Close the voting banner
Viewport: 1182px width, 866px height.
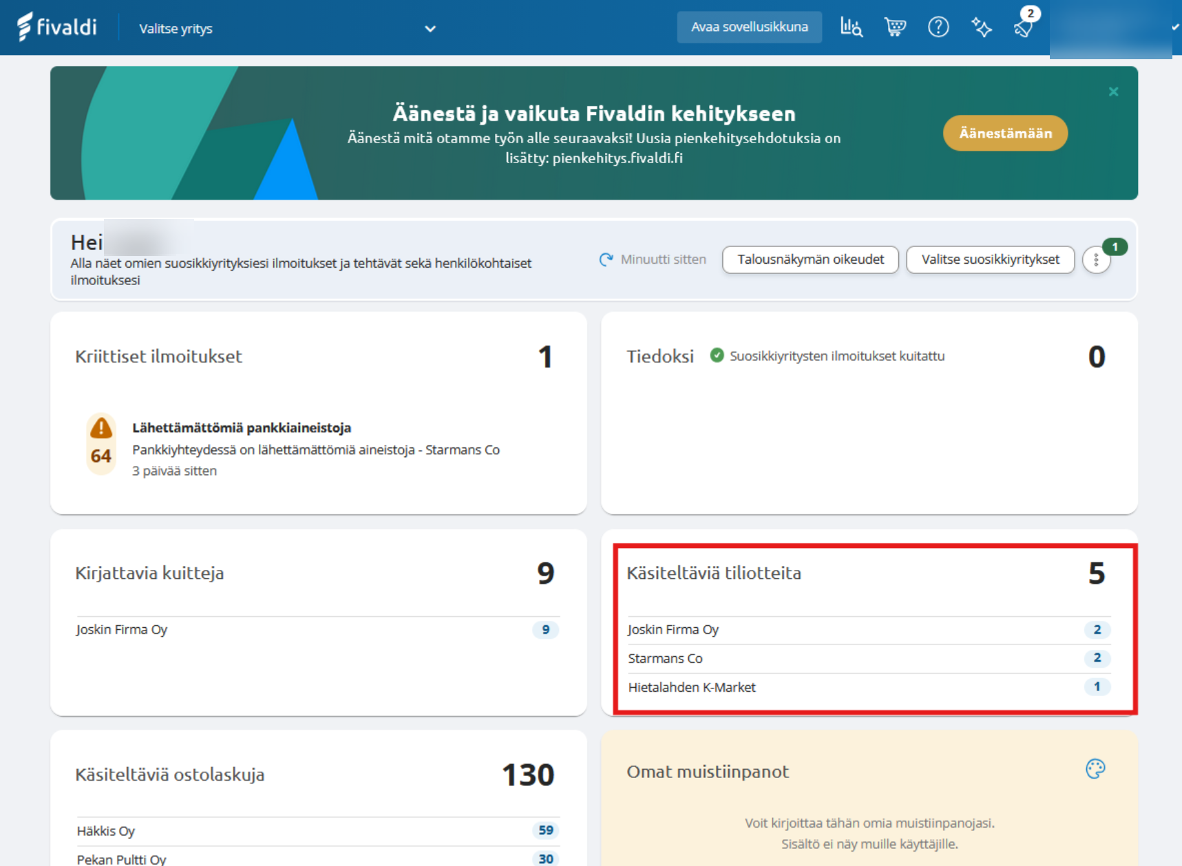coord(1113,92)
